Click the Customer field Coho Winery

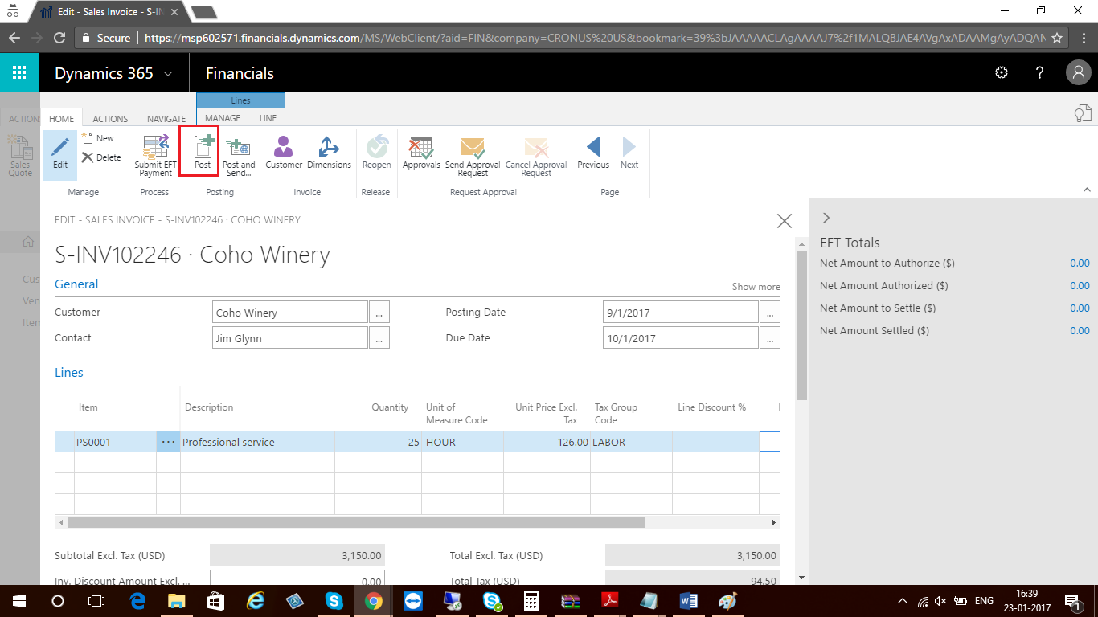(290, 313)
